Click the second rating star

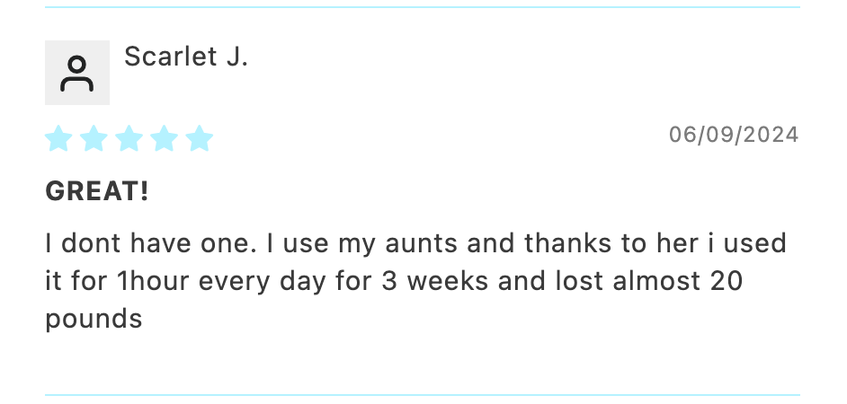coord(94,139)
